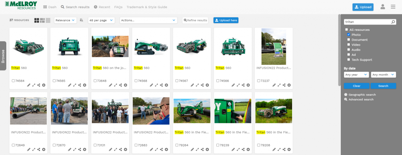Screen dimensions: 402x155
Task: Go to the Dash menu item
Action: pyautogui.click(x=50, y=7)
